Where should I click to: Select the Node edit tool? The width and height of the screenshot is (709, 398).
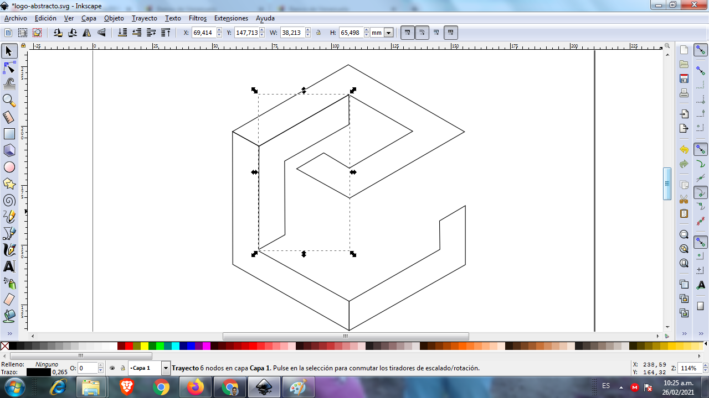click(x=9, y=68)
